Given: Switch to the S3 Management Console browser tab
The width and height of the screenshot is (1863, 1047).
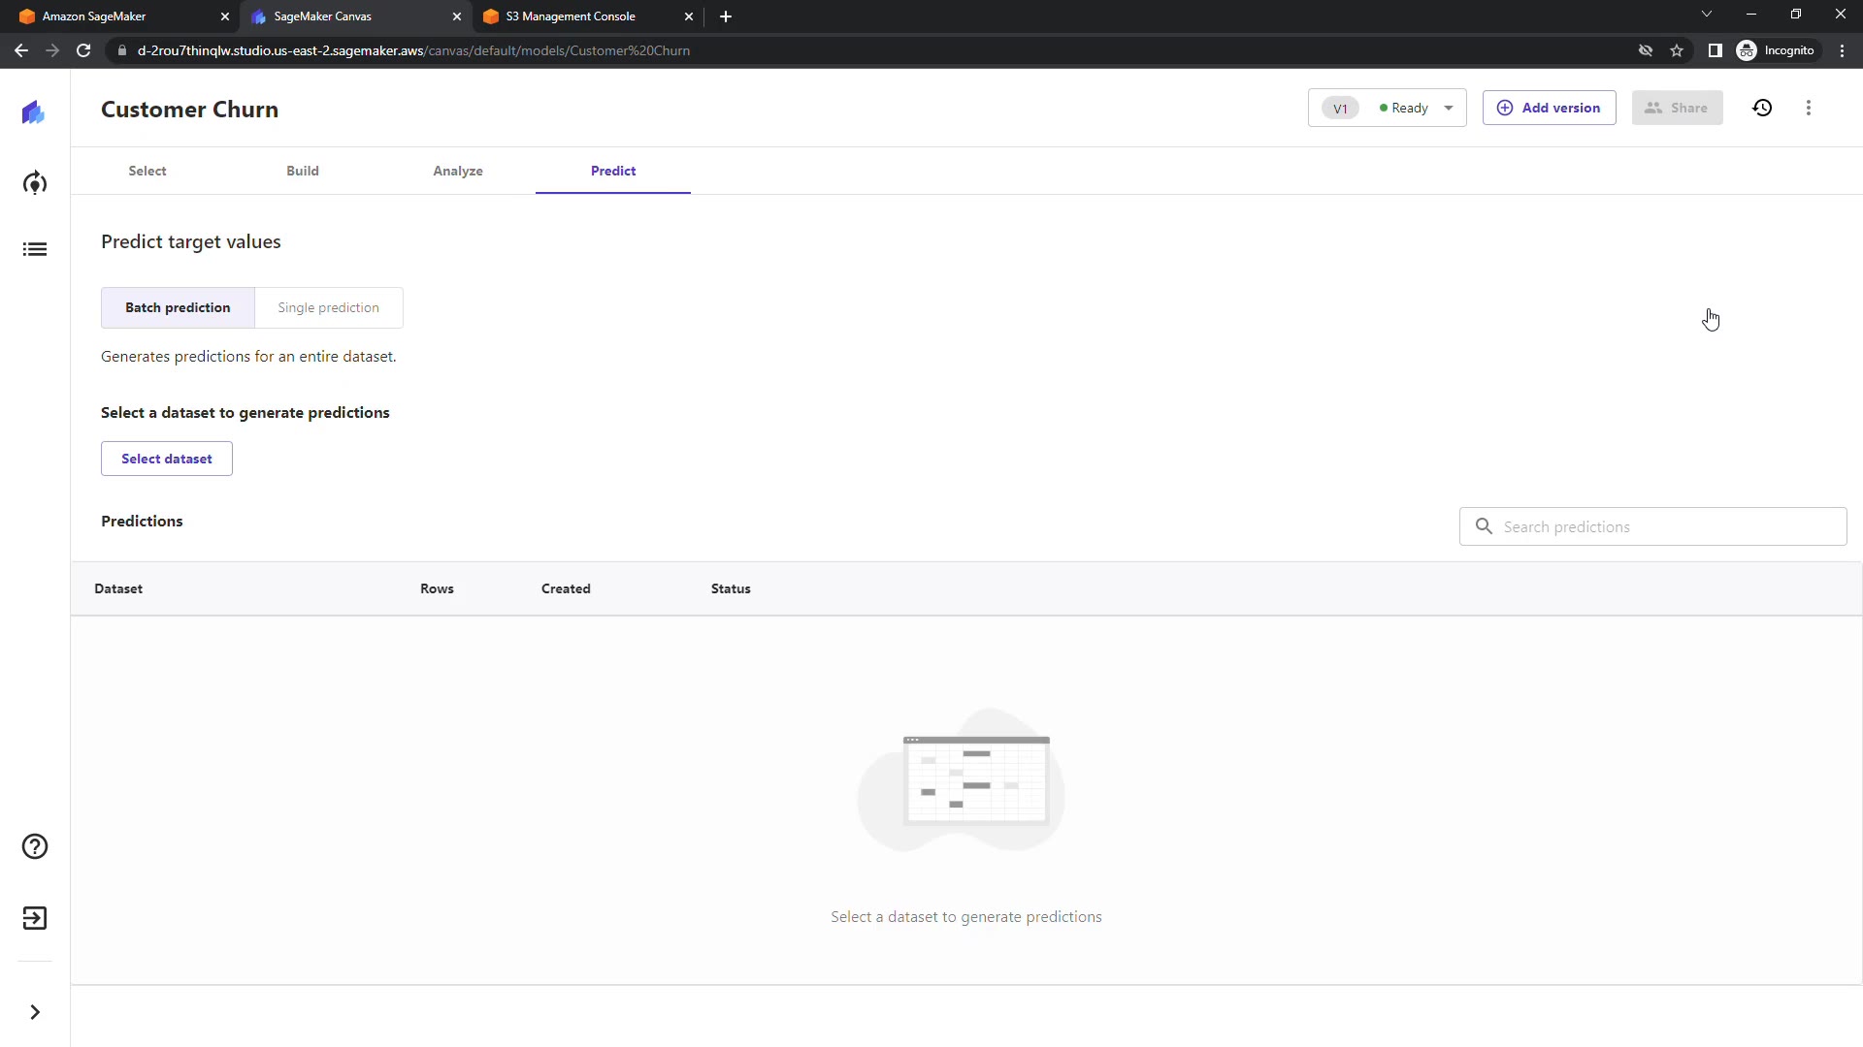Looking at the screenshot, I should (x=571, y=16).
